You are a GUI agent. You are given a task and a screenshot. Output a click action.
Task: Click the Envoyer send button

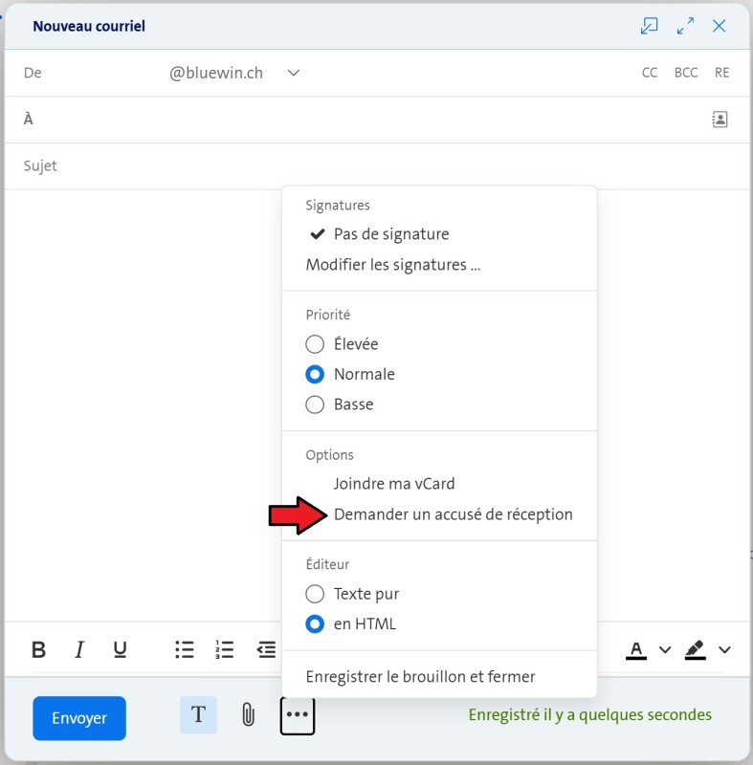(x=79, y=717)
